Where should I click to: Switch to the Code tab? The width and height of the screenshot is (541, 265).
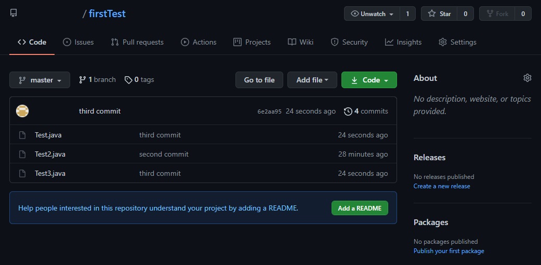32,42
